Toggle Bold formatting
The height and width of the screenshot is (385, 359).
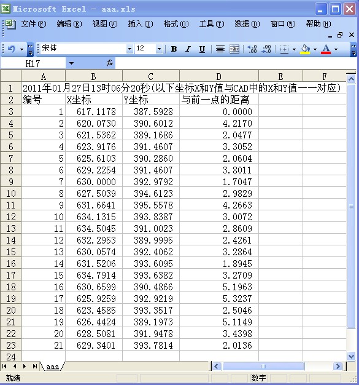tap(174, 49)
